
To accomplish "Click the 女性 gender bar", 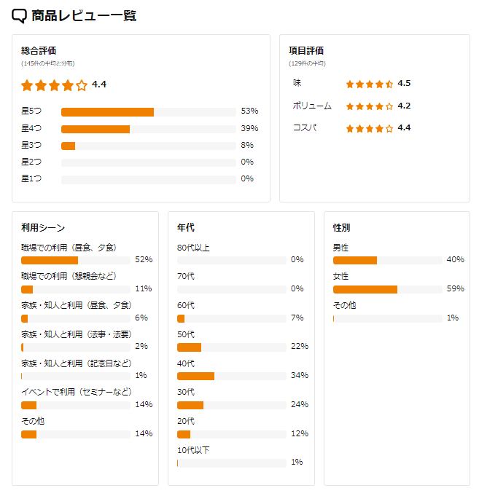I will (x=388, y=289).
